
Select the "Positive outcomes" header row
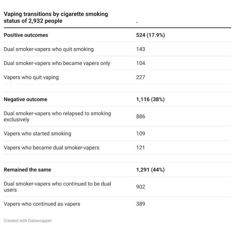click(x=26, y=35)
